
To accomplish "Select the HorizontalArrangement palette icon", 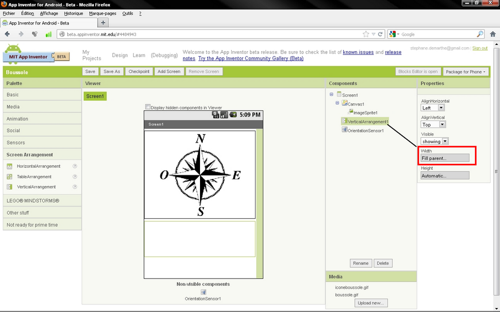I will coord(9,166).
